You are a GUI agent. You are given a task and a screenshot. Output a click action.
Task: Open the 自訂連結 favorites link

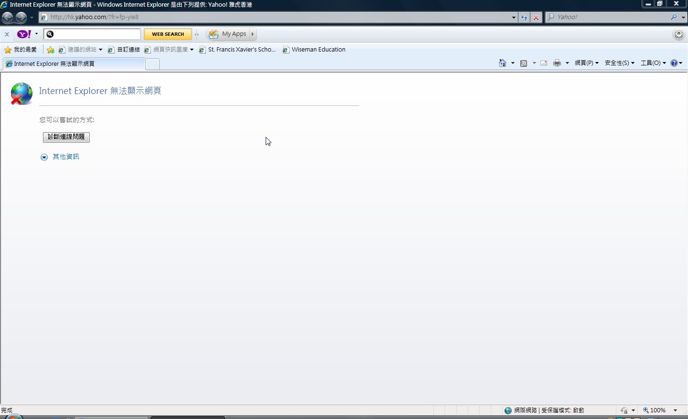click(x=124, y=50)
